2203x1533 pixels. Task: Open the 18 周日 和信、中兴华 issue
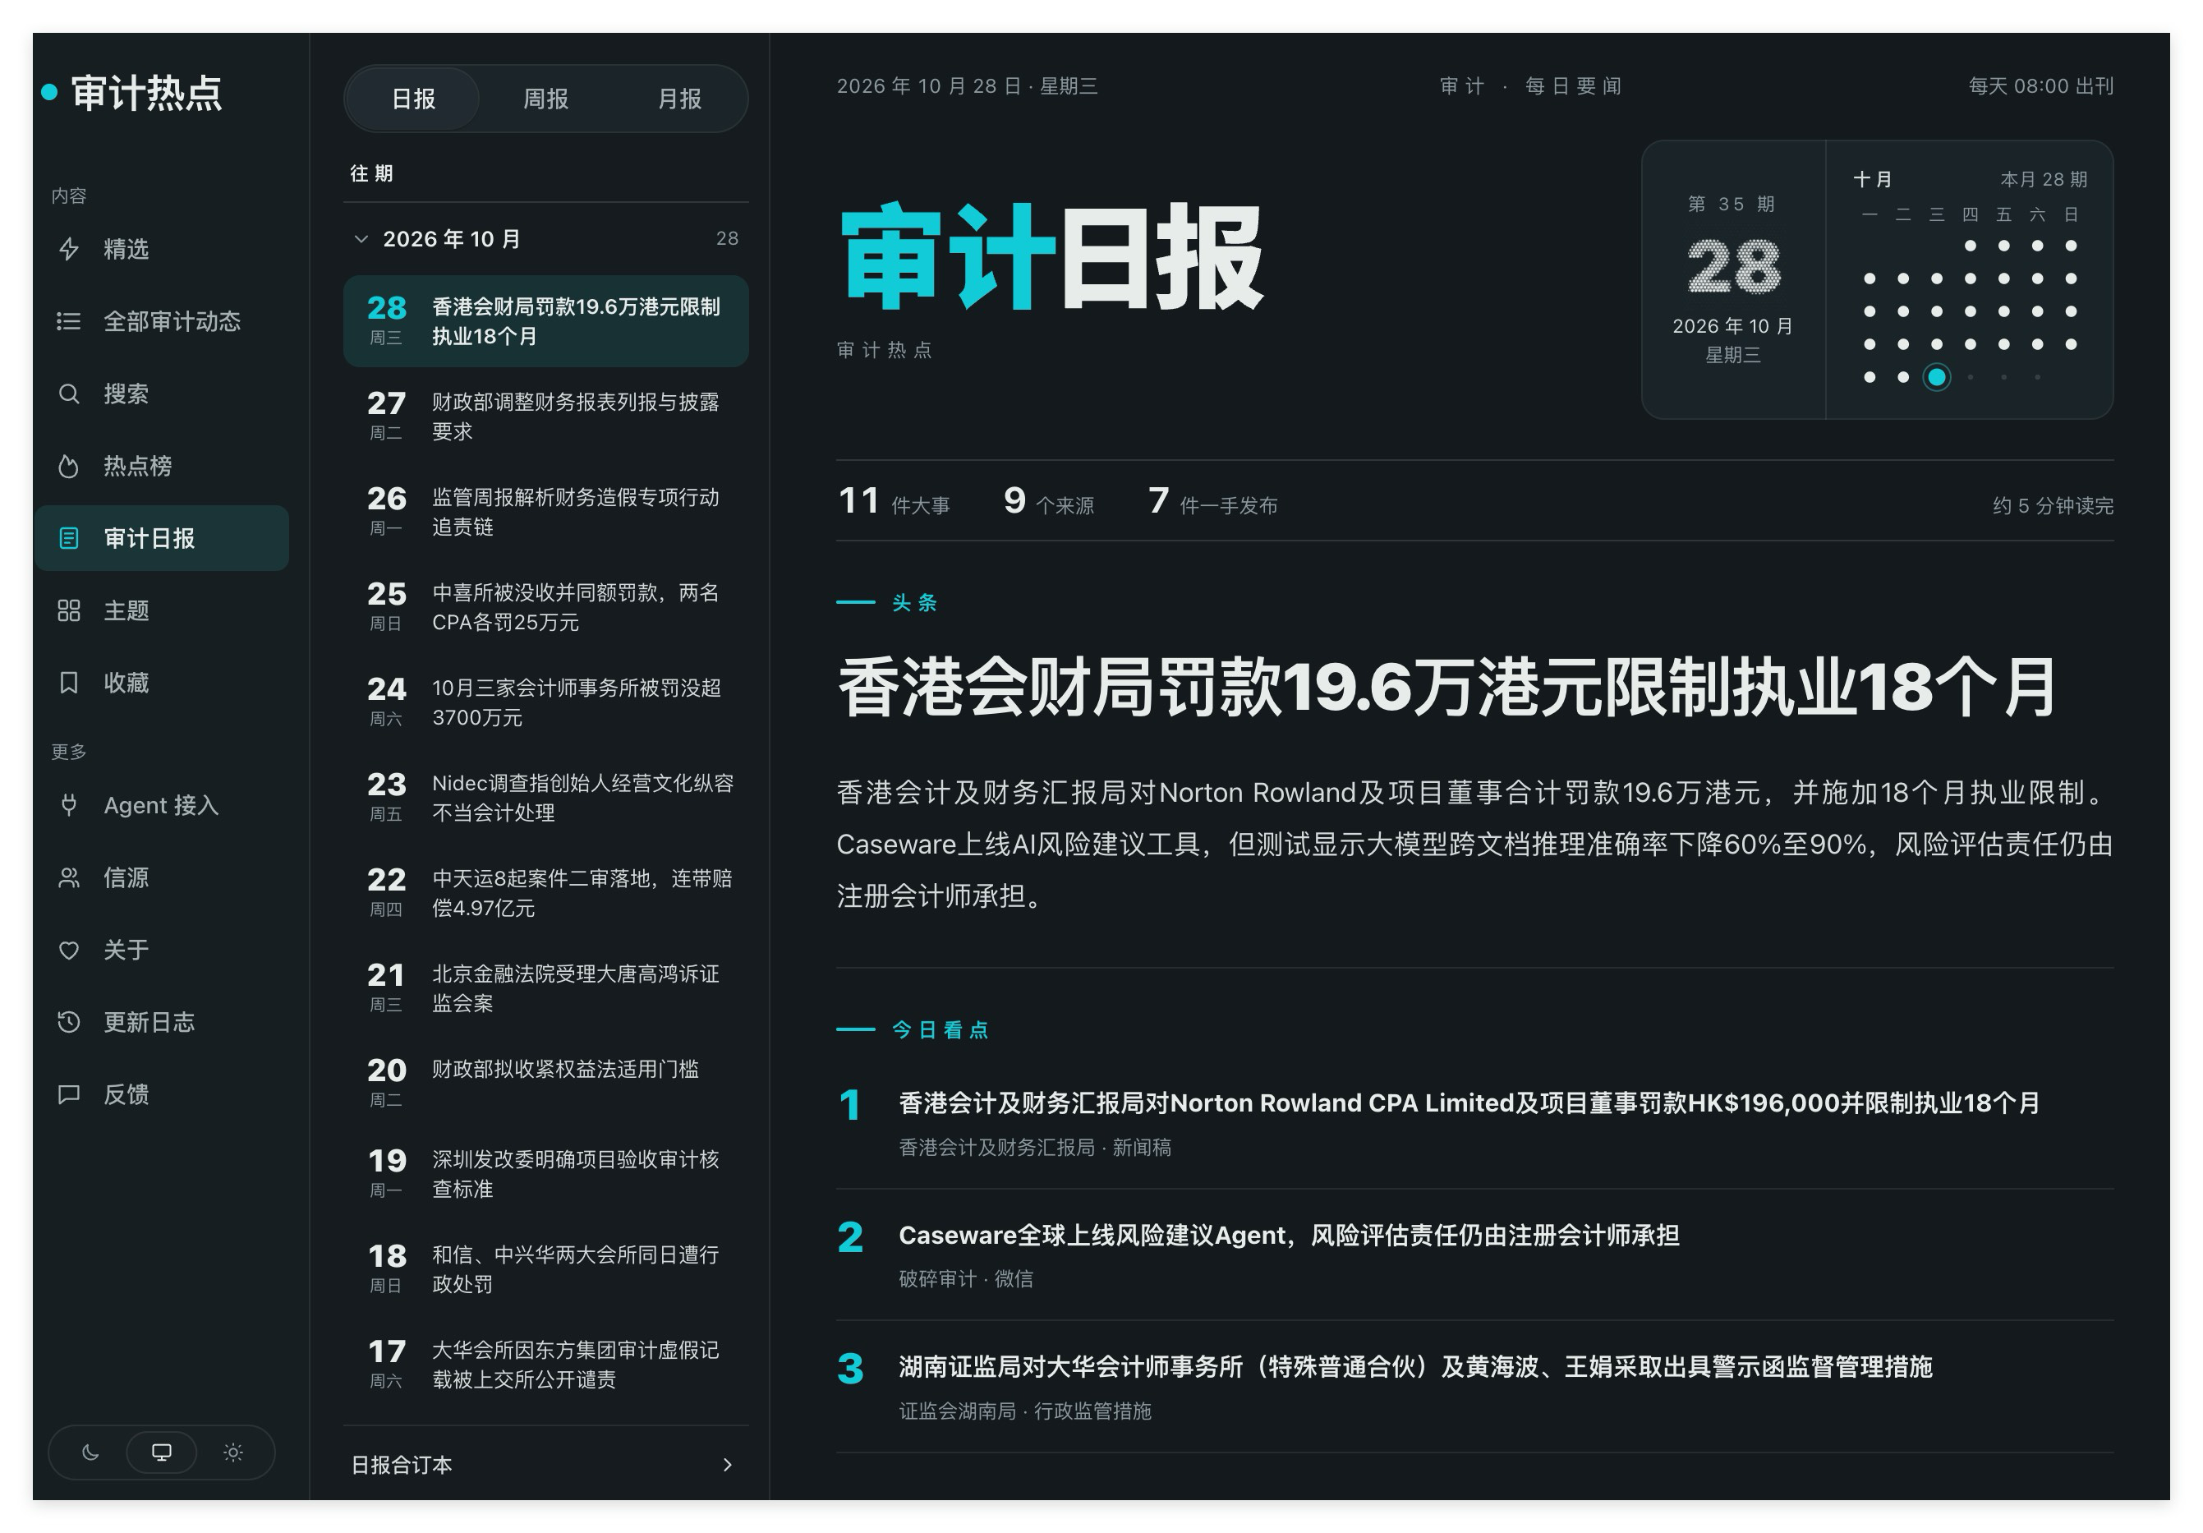(x=546, y=1269)
